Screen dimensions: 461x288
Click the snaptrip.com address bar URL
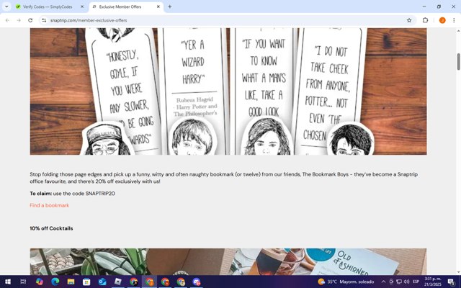[x=89, y=20]
